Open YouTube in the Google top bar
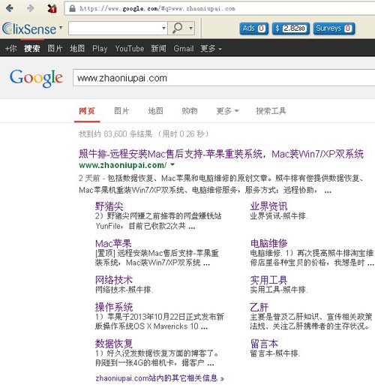Viewport: 375px width, 385px height. [130, 48]
